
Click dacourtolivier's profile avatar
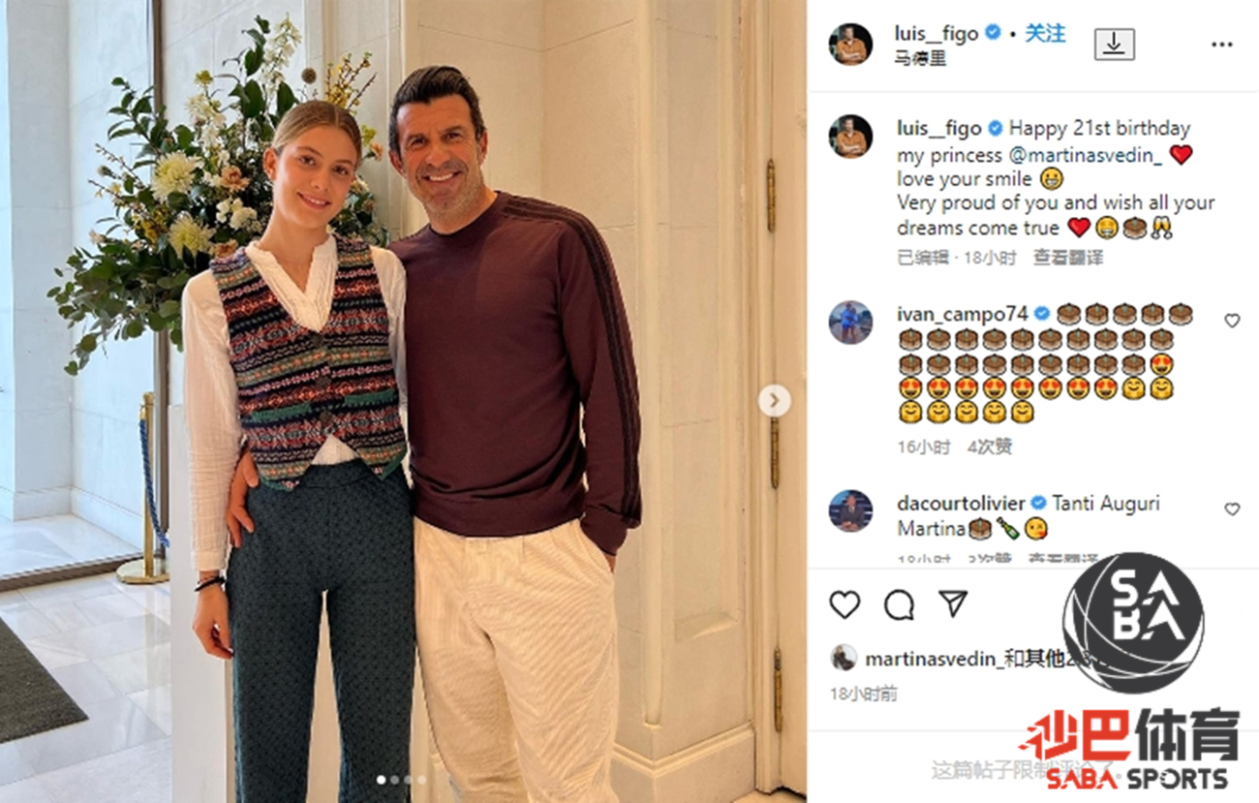tap(850, 511)
